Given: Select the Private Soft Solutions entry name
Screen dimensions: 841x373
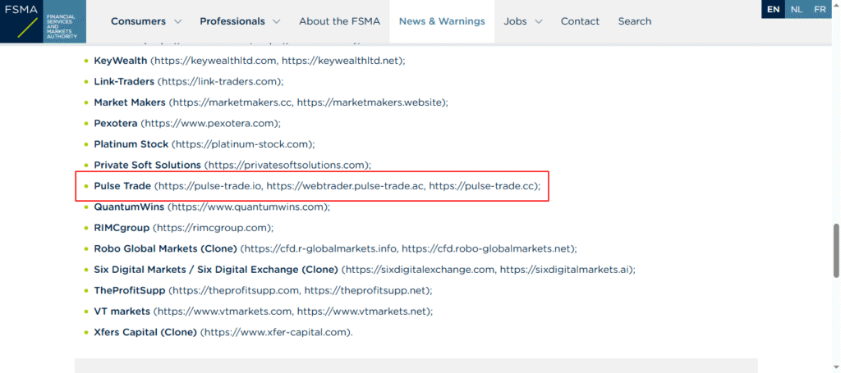Looking at the screenshot, I should click(x=148, y=165).
